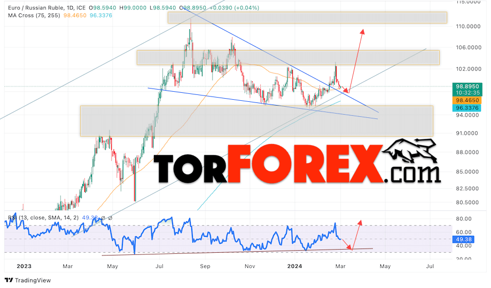Click the 91.0000 price axis level
The image size is (491, 288).
[467, 133]
